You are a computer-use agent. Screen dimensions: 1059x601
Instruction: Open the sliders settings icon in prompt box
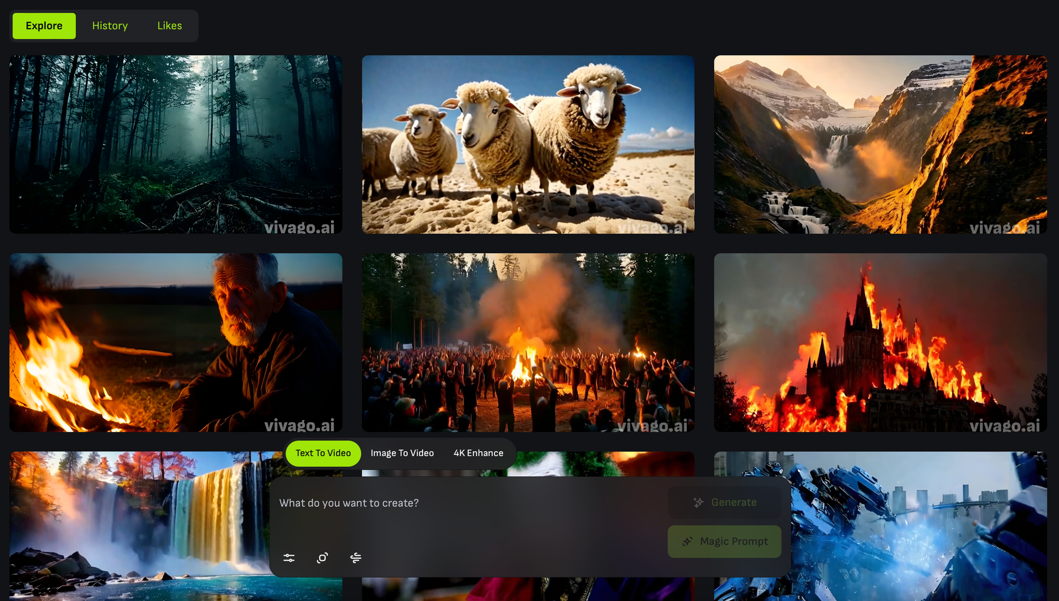click(x=289, y=558)
